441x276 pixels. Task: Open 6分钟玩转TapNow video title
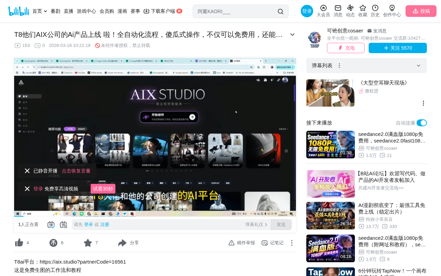point(392,271)
